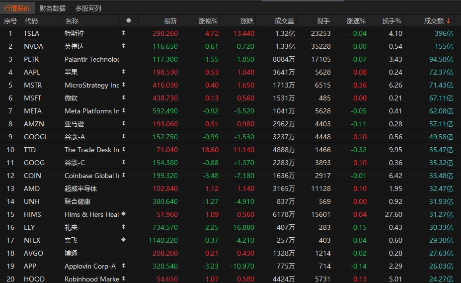Switch to the 财务数据 tab

pos(52,8)
